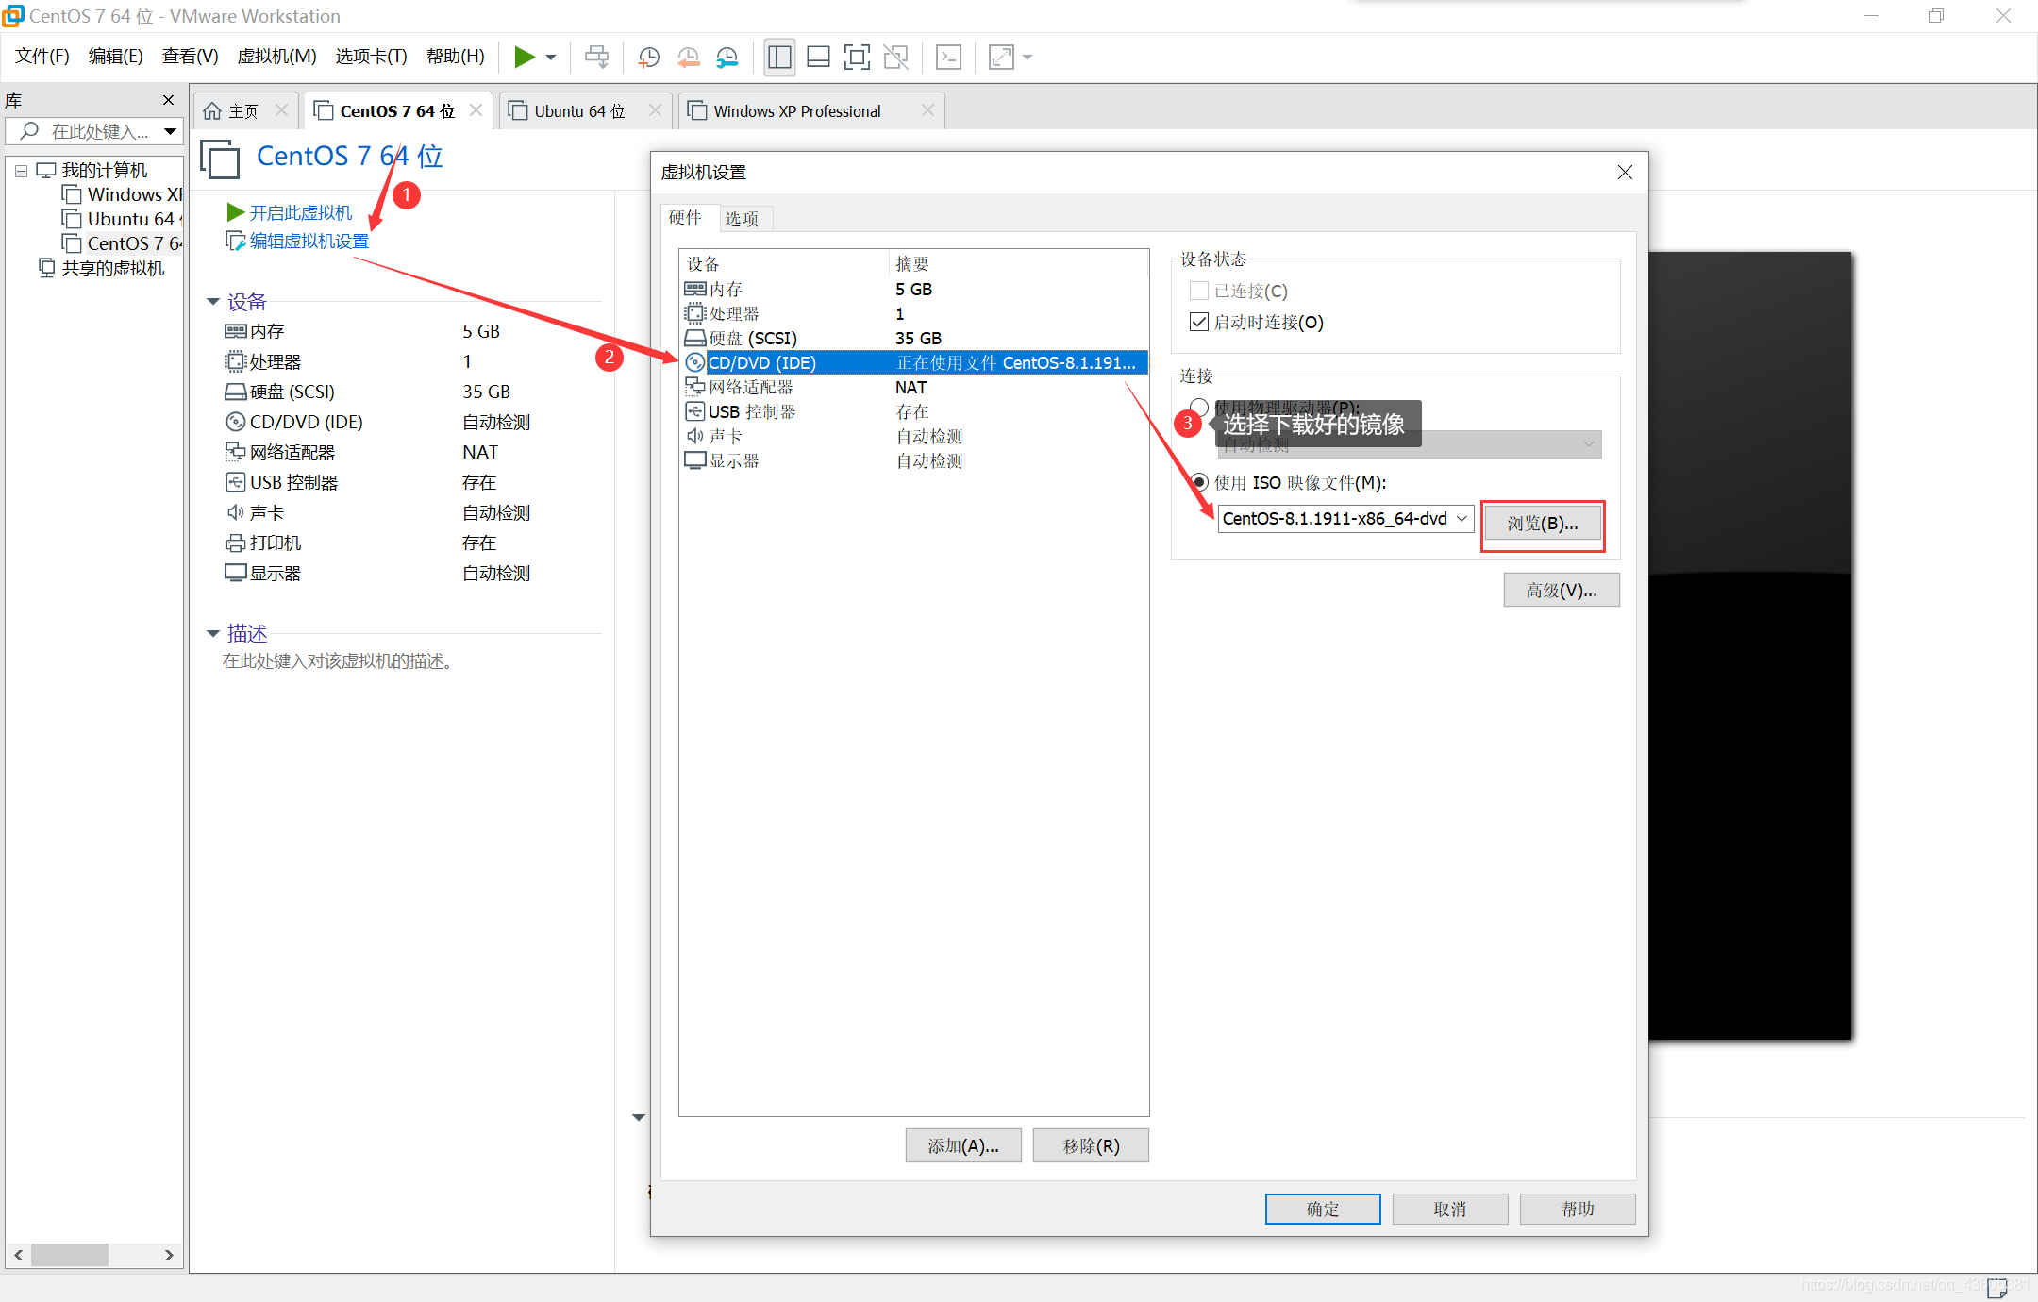
Task: Click the stretch guest display icon
Action: coord(1001,58)
